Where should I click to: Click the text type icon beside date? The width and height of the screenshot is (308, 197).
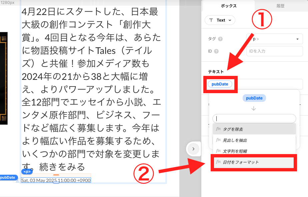pos(17,180)
